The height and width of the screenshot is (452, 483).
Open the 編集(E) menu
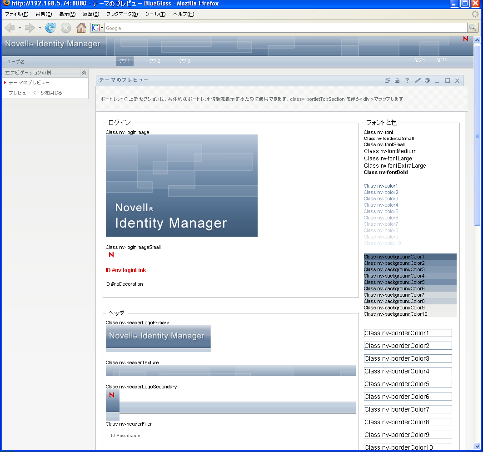pos(44,14)
